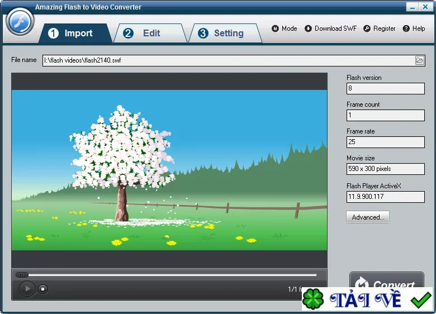Click the Movie size field
The image size is (436, 314).
385,169
